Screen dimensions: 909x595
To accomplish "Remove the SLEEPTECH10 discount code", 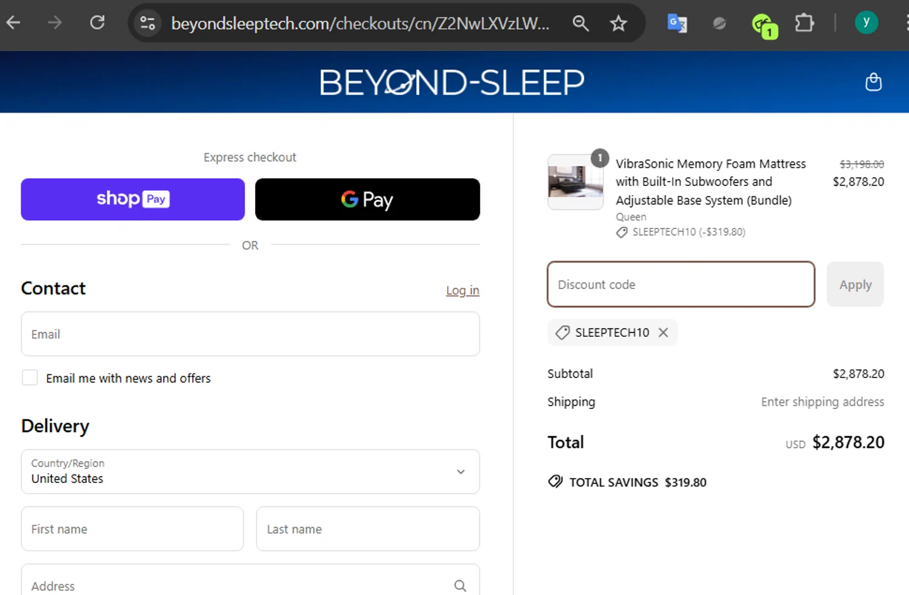I will (664, 333).
